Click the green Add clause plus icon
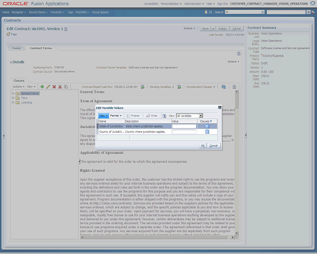The image size is (317, 254). (42, 87)
